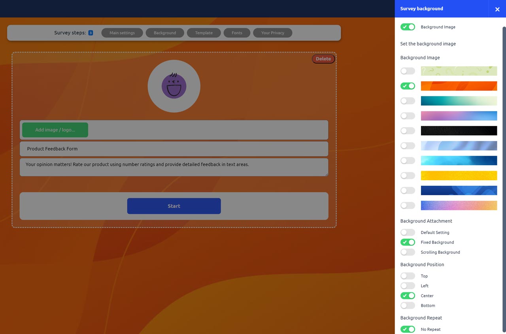506x334 pixels.
Task: Close the Survey background panel
Action: click(497, 9)
